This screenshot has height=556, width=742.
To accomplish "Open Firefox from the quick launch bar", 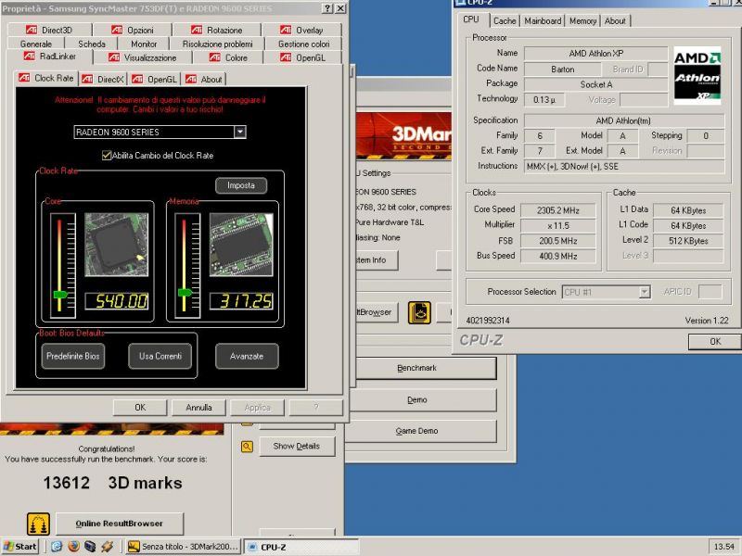I will 73,547.
